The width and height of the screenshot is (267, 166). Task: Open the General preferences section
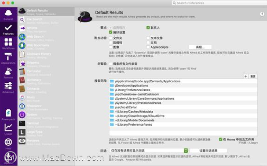coord(8,15)
